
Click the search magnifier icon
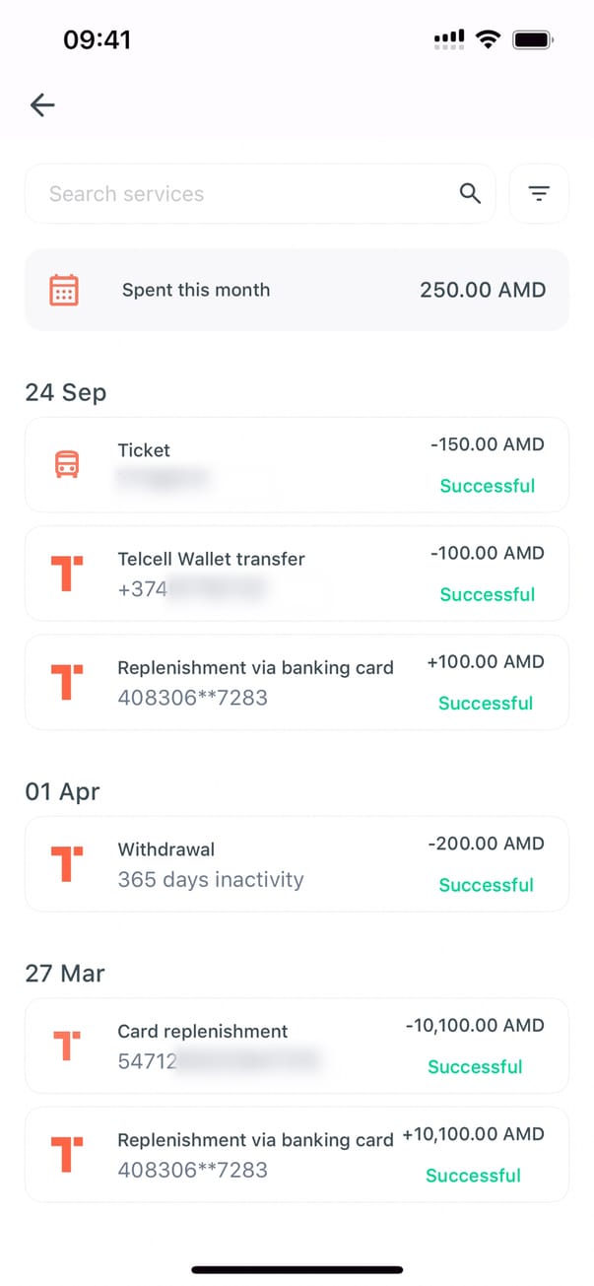[471, 194]
